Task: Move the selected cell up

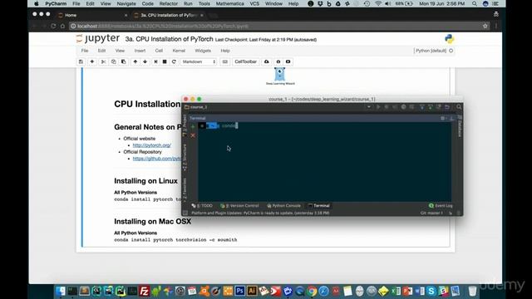Action: pyautogui.click(x=135, y=61)
